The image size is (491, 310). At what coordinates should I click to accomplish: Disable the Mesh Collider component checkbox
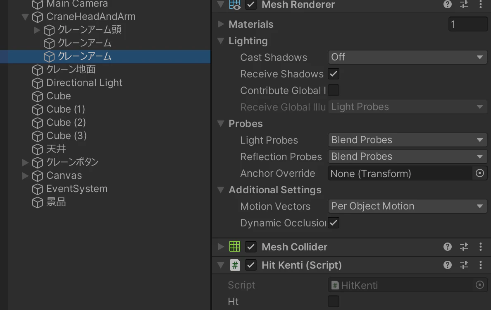point(251,247)
